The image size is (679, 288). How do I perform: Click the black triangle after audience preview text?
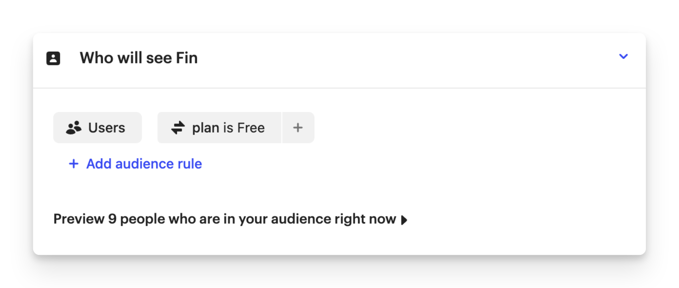pos(404,220)
